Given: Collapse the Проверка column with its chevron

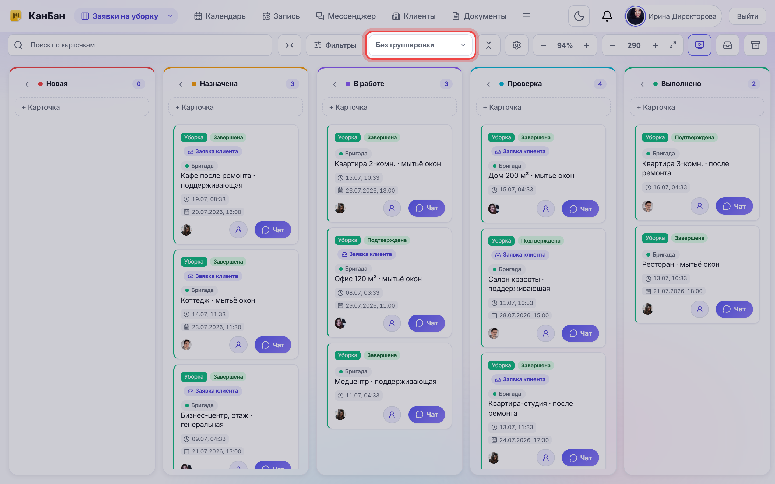Looking at the screenshot, I should pos(488,84).
